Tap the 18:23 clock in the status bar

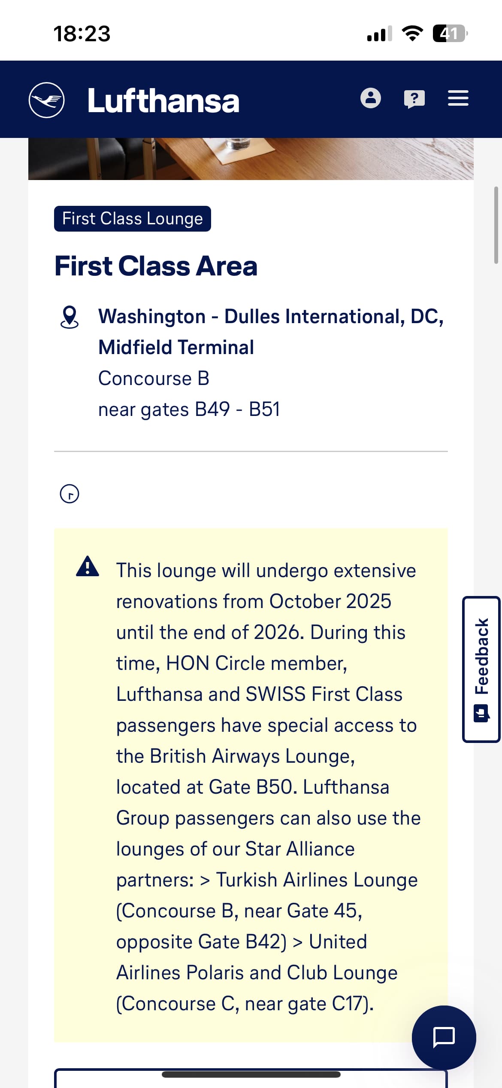pos(82,34)
